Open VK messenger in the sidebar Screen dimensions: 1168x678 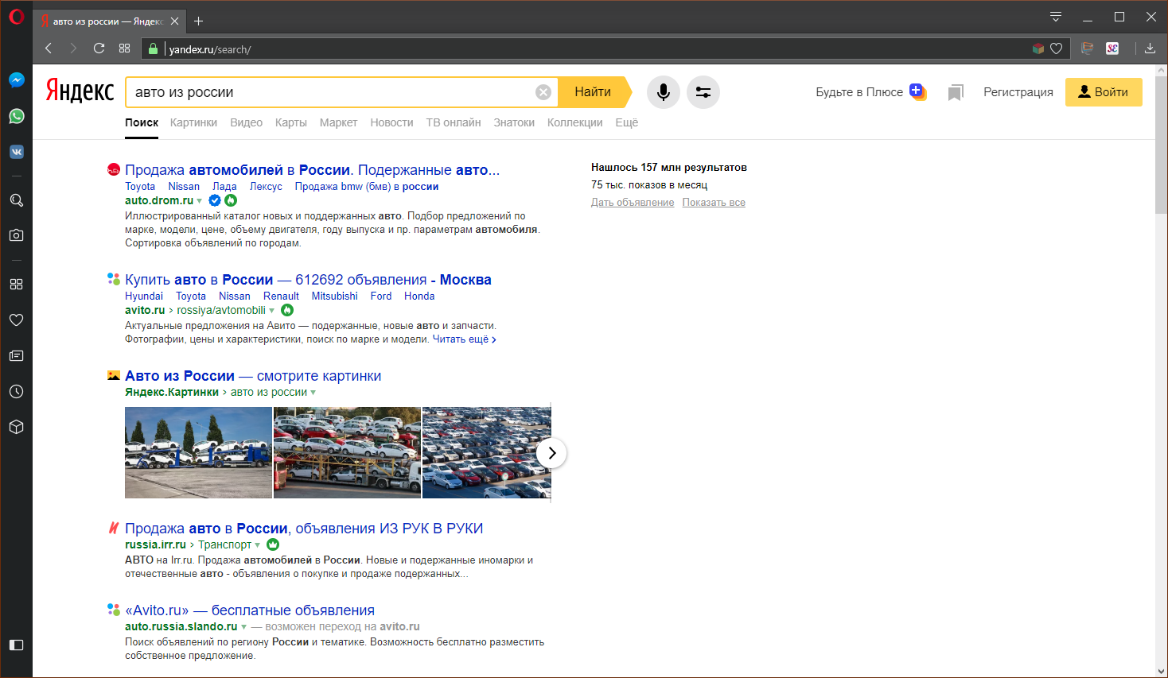point(16,152)
